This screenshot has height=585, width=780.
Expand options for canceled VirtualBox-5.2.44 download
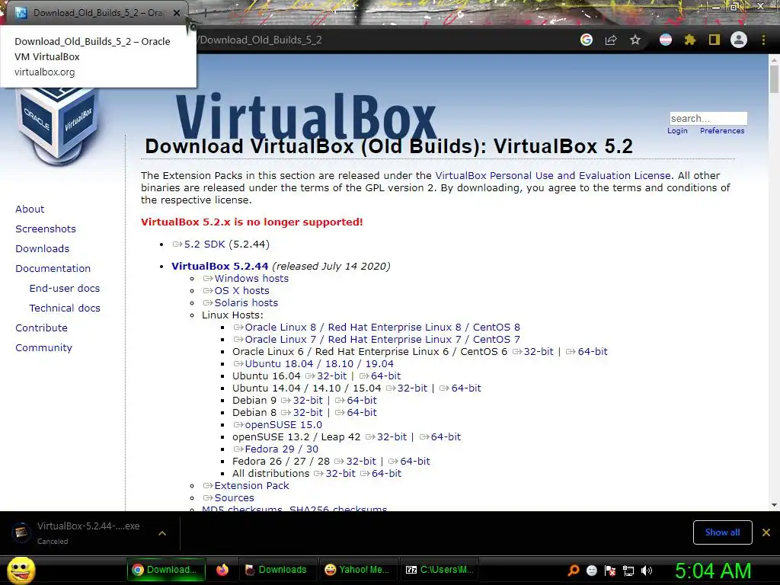coord(162,532)
